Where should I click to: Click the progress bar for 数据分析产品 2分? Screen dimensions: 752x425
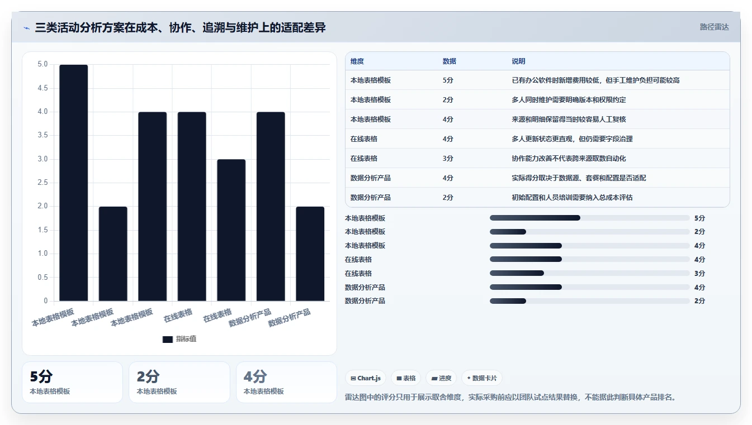pos(590,301)
